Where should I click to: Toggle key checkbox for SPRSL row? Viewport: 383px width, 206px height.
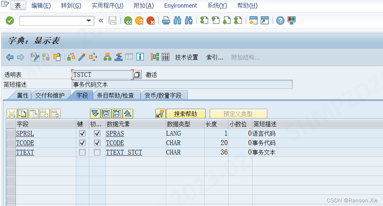(82, 133)
